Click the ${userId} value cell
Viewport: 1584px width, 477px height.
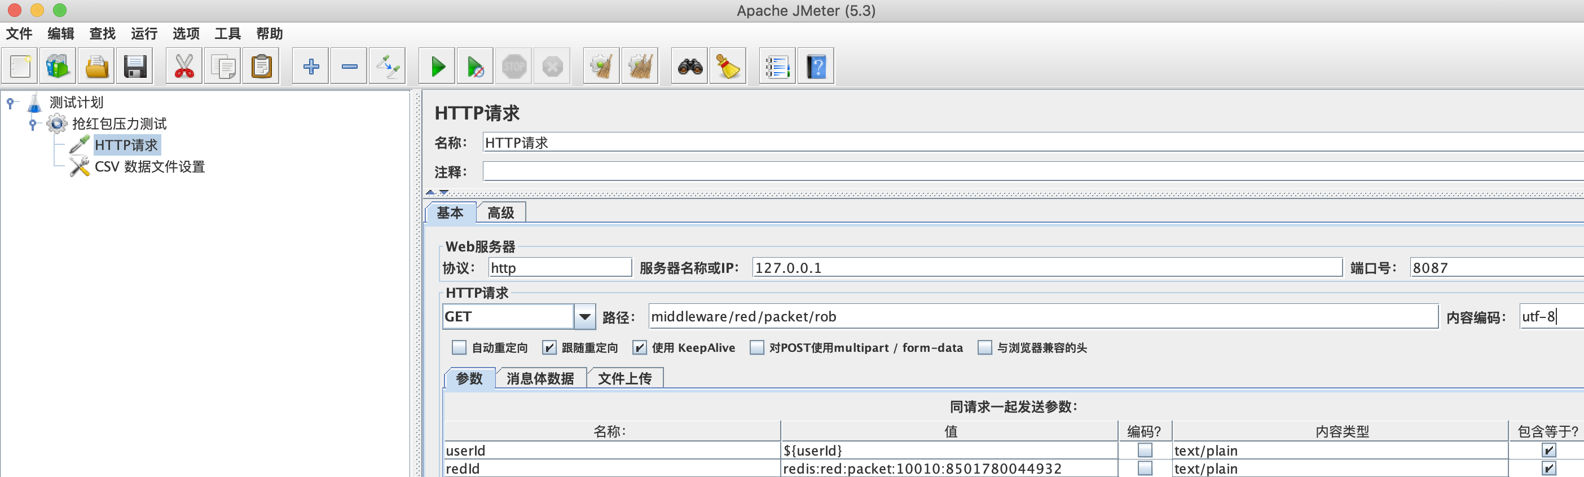click(x=949, y=450)
